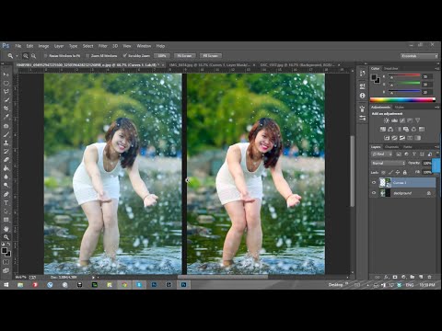Switch to the Channels tab
442x331 pixels.
(x=391, y=147)
